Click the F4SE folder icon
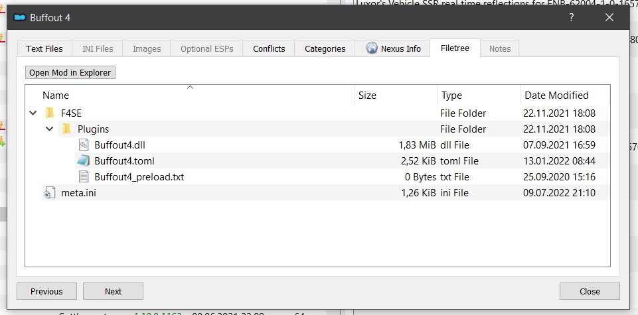Viewport: 638px width, 315px height. click(x=50, y=113)
